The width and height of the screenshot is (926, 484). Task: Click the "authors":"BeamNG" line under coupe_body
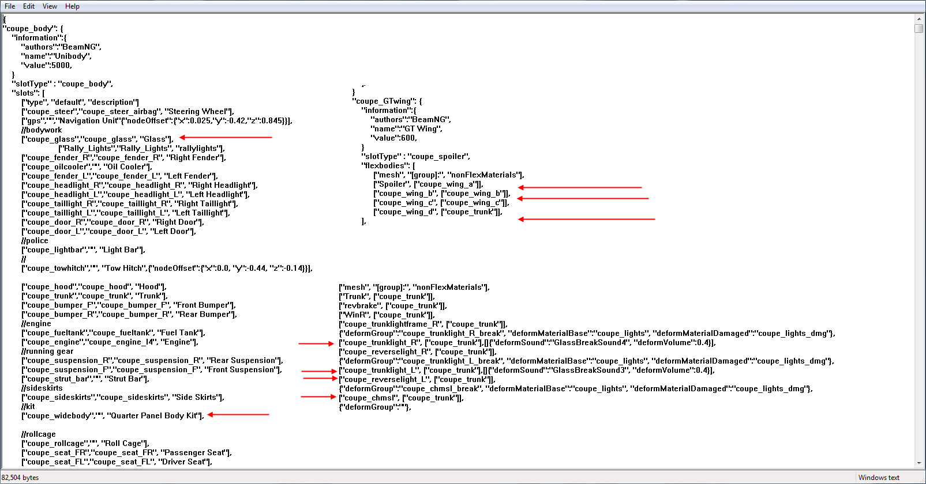pyautogui.click(x=61, y=47)
